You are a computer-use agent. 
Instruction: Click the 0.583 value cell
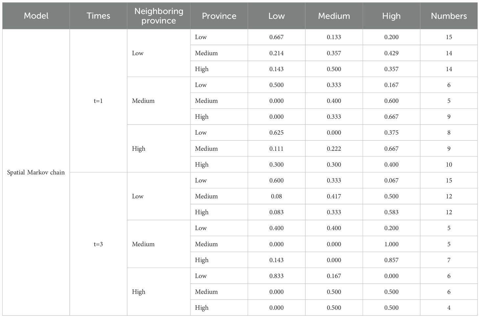(x=391, y=212)
